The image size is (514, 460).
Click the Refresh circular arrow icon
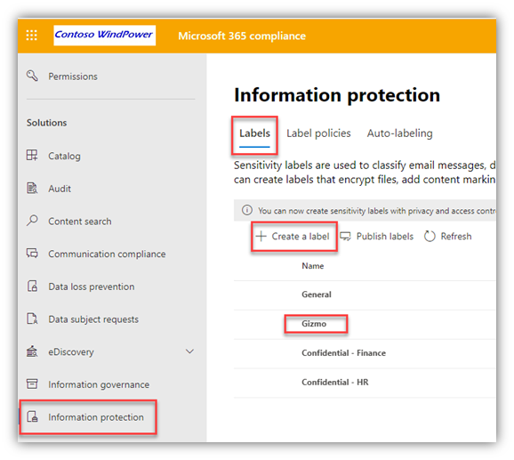(430, 236)
